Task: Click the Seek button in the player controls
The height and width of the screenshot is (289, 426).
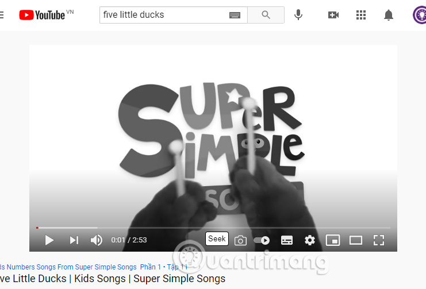Action: [217, 239]
